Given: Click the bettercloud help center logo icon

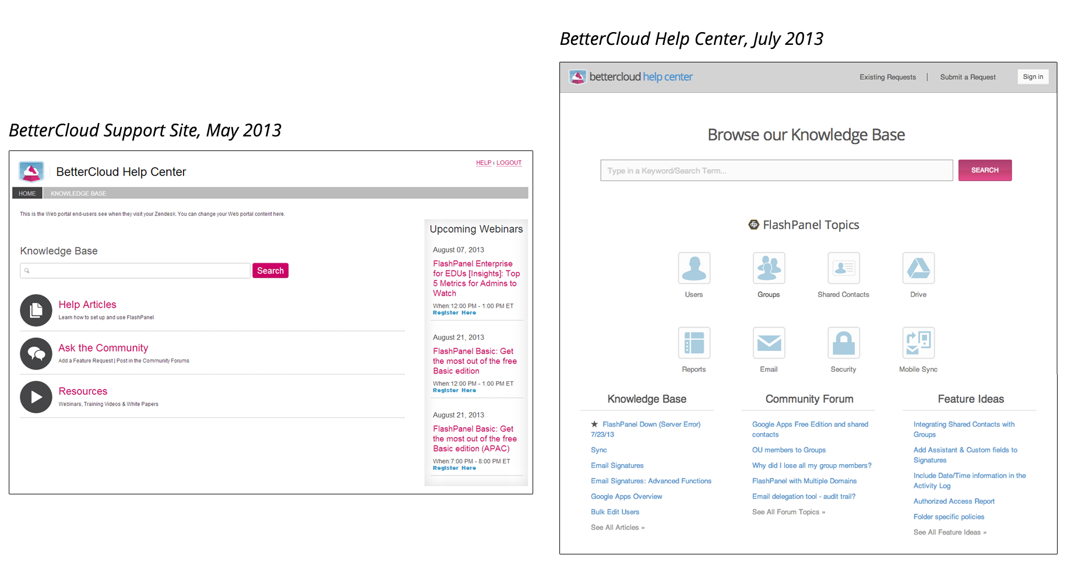Looking at the screenshot, I should point(577,77).
